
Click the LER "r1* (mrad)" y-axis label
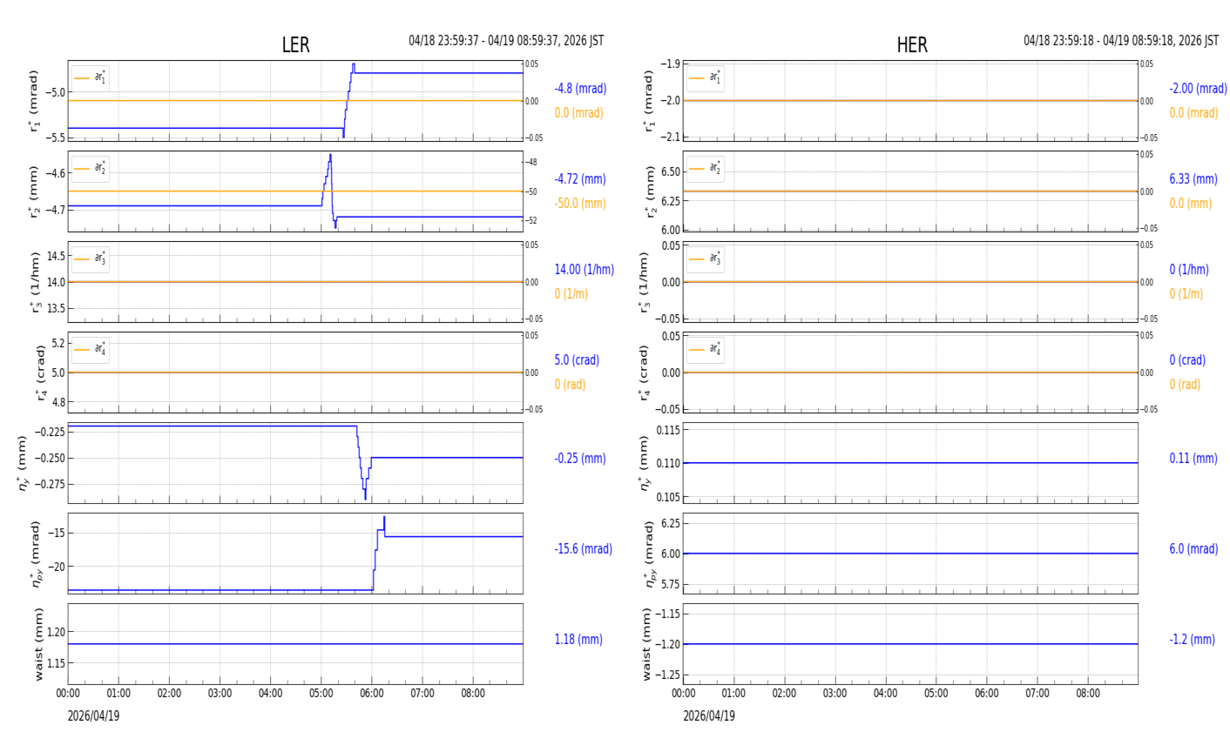pyautogui.click(x=34, y=101)
